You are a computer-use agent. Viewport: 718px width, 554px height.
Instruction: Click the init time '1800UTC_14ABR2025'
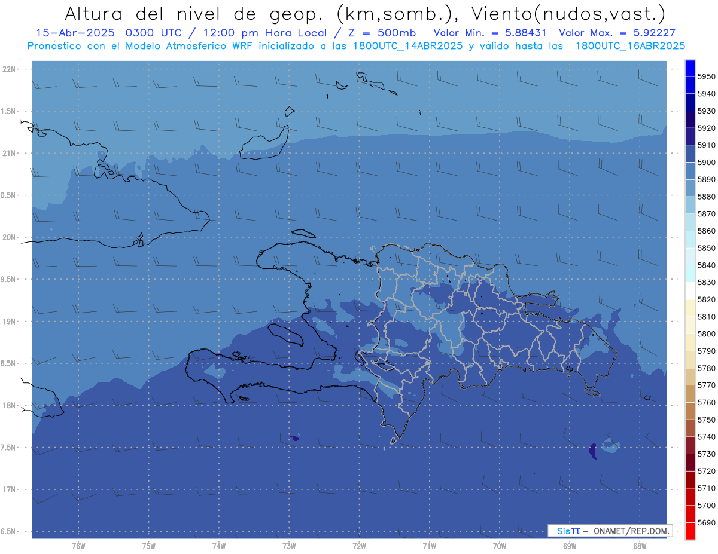tap(404, 45)
